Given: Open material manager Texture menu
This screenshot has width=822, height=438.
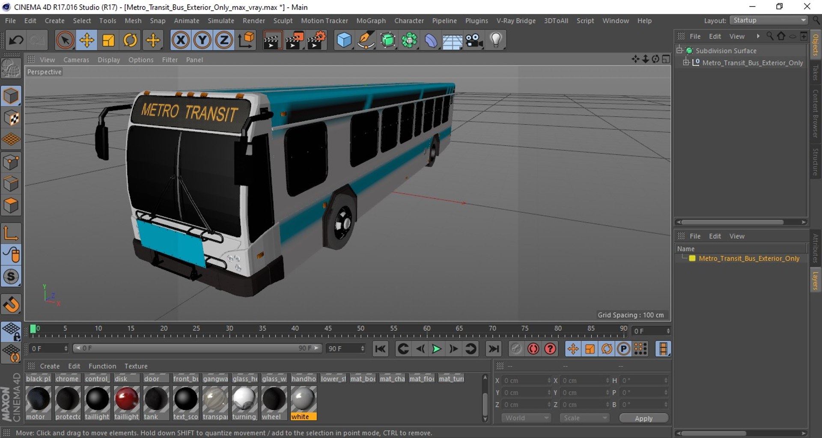Looking at the screenshot, I should [136, 366].
